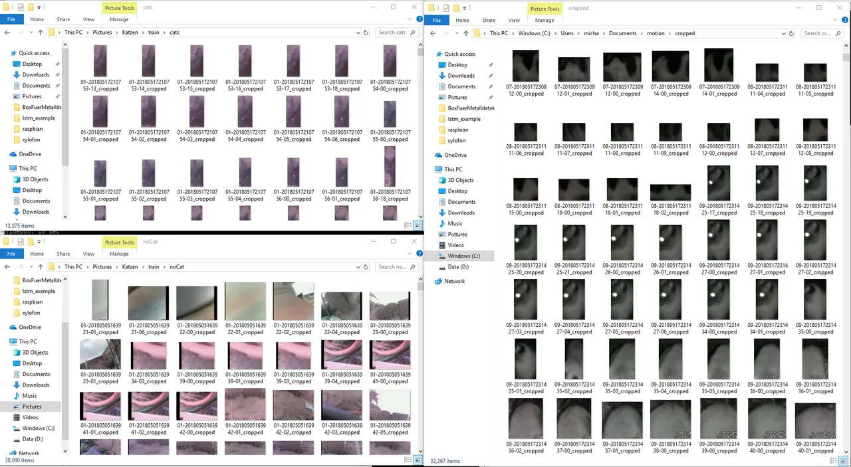This screenshot has width=851, height=467.
Task: Open Help in the noCat window
Action: (418, 254)
